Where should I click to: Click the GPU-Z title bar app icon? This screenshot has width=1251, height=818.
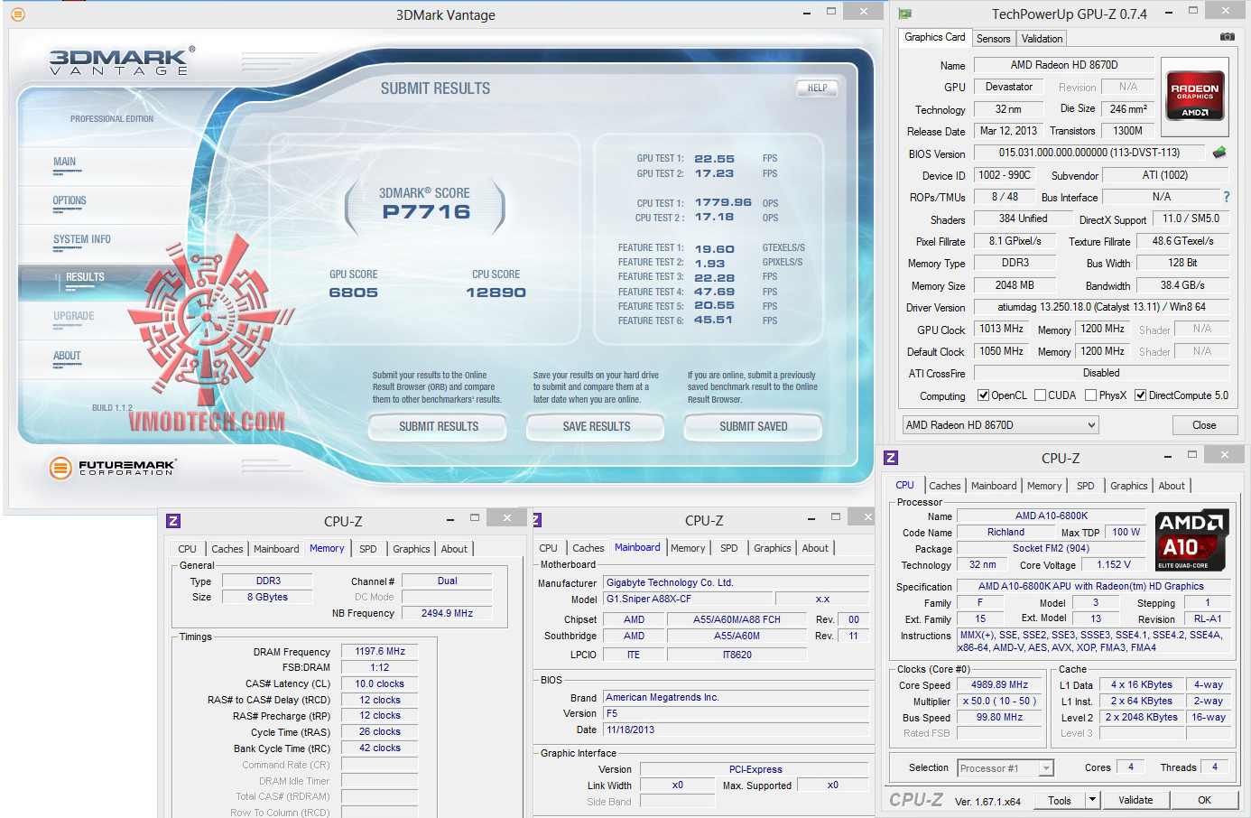pos(904,14)
